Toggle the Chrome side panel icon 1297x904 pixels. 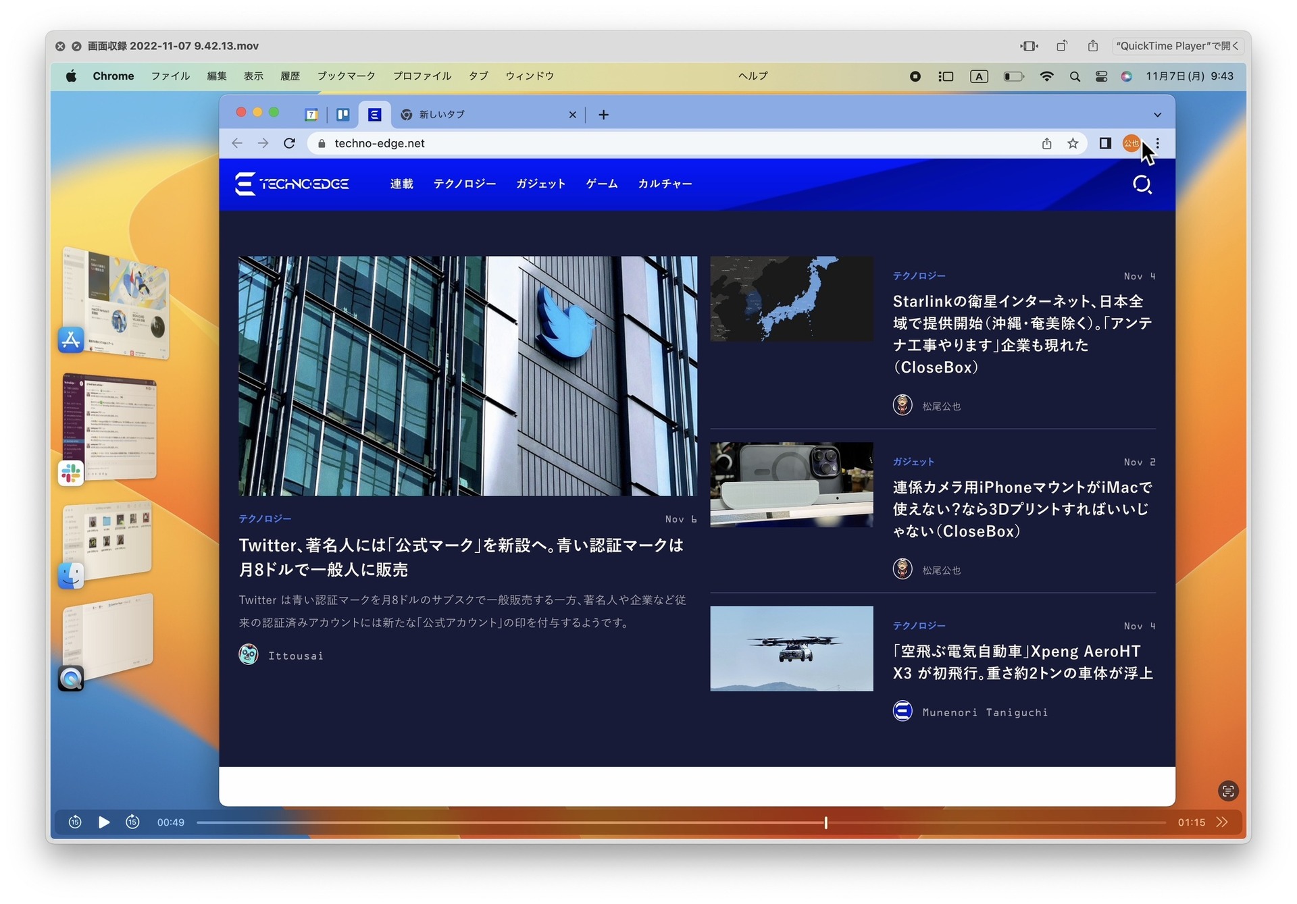(x=1105, y=143)
